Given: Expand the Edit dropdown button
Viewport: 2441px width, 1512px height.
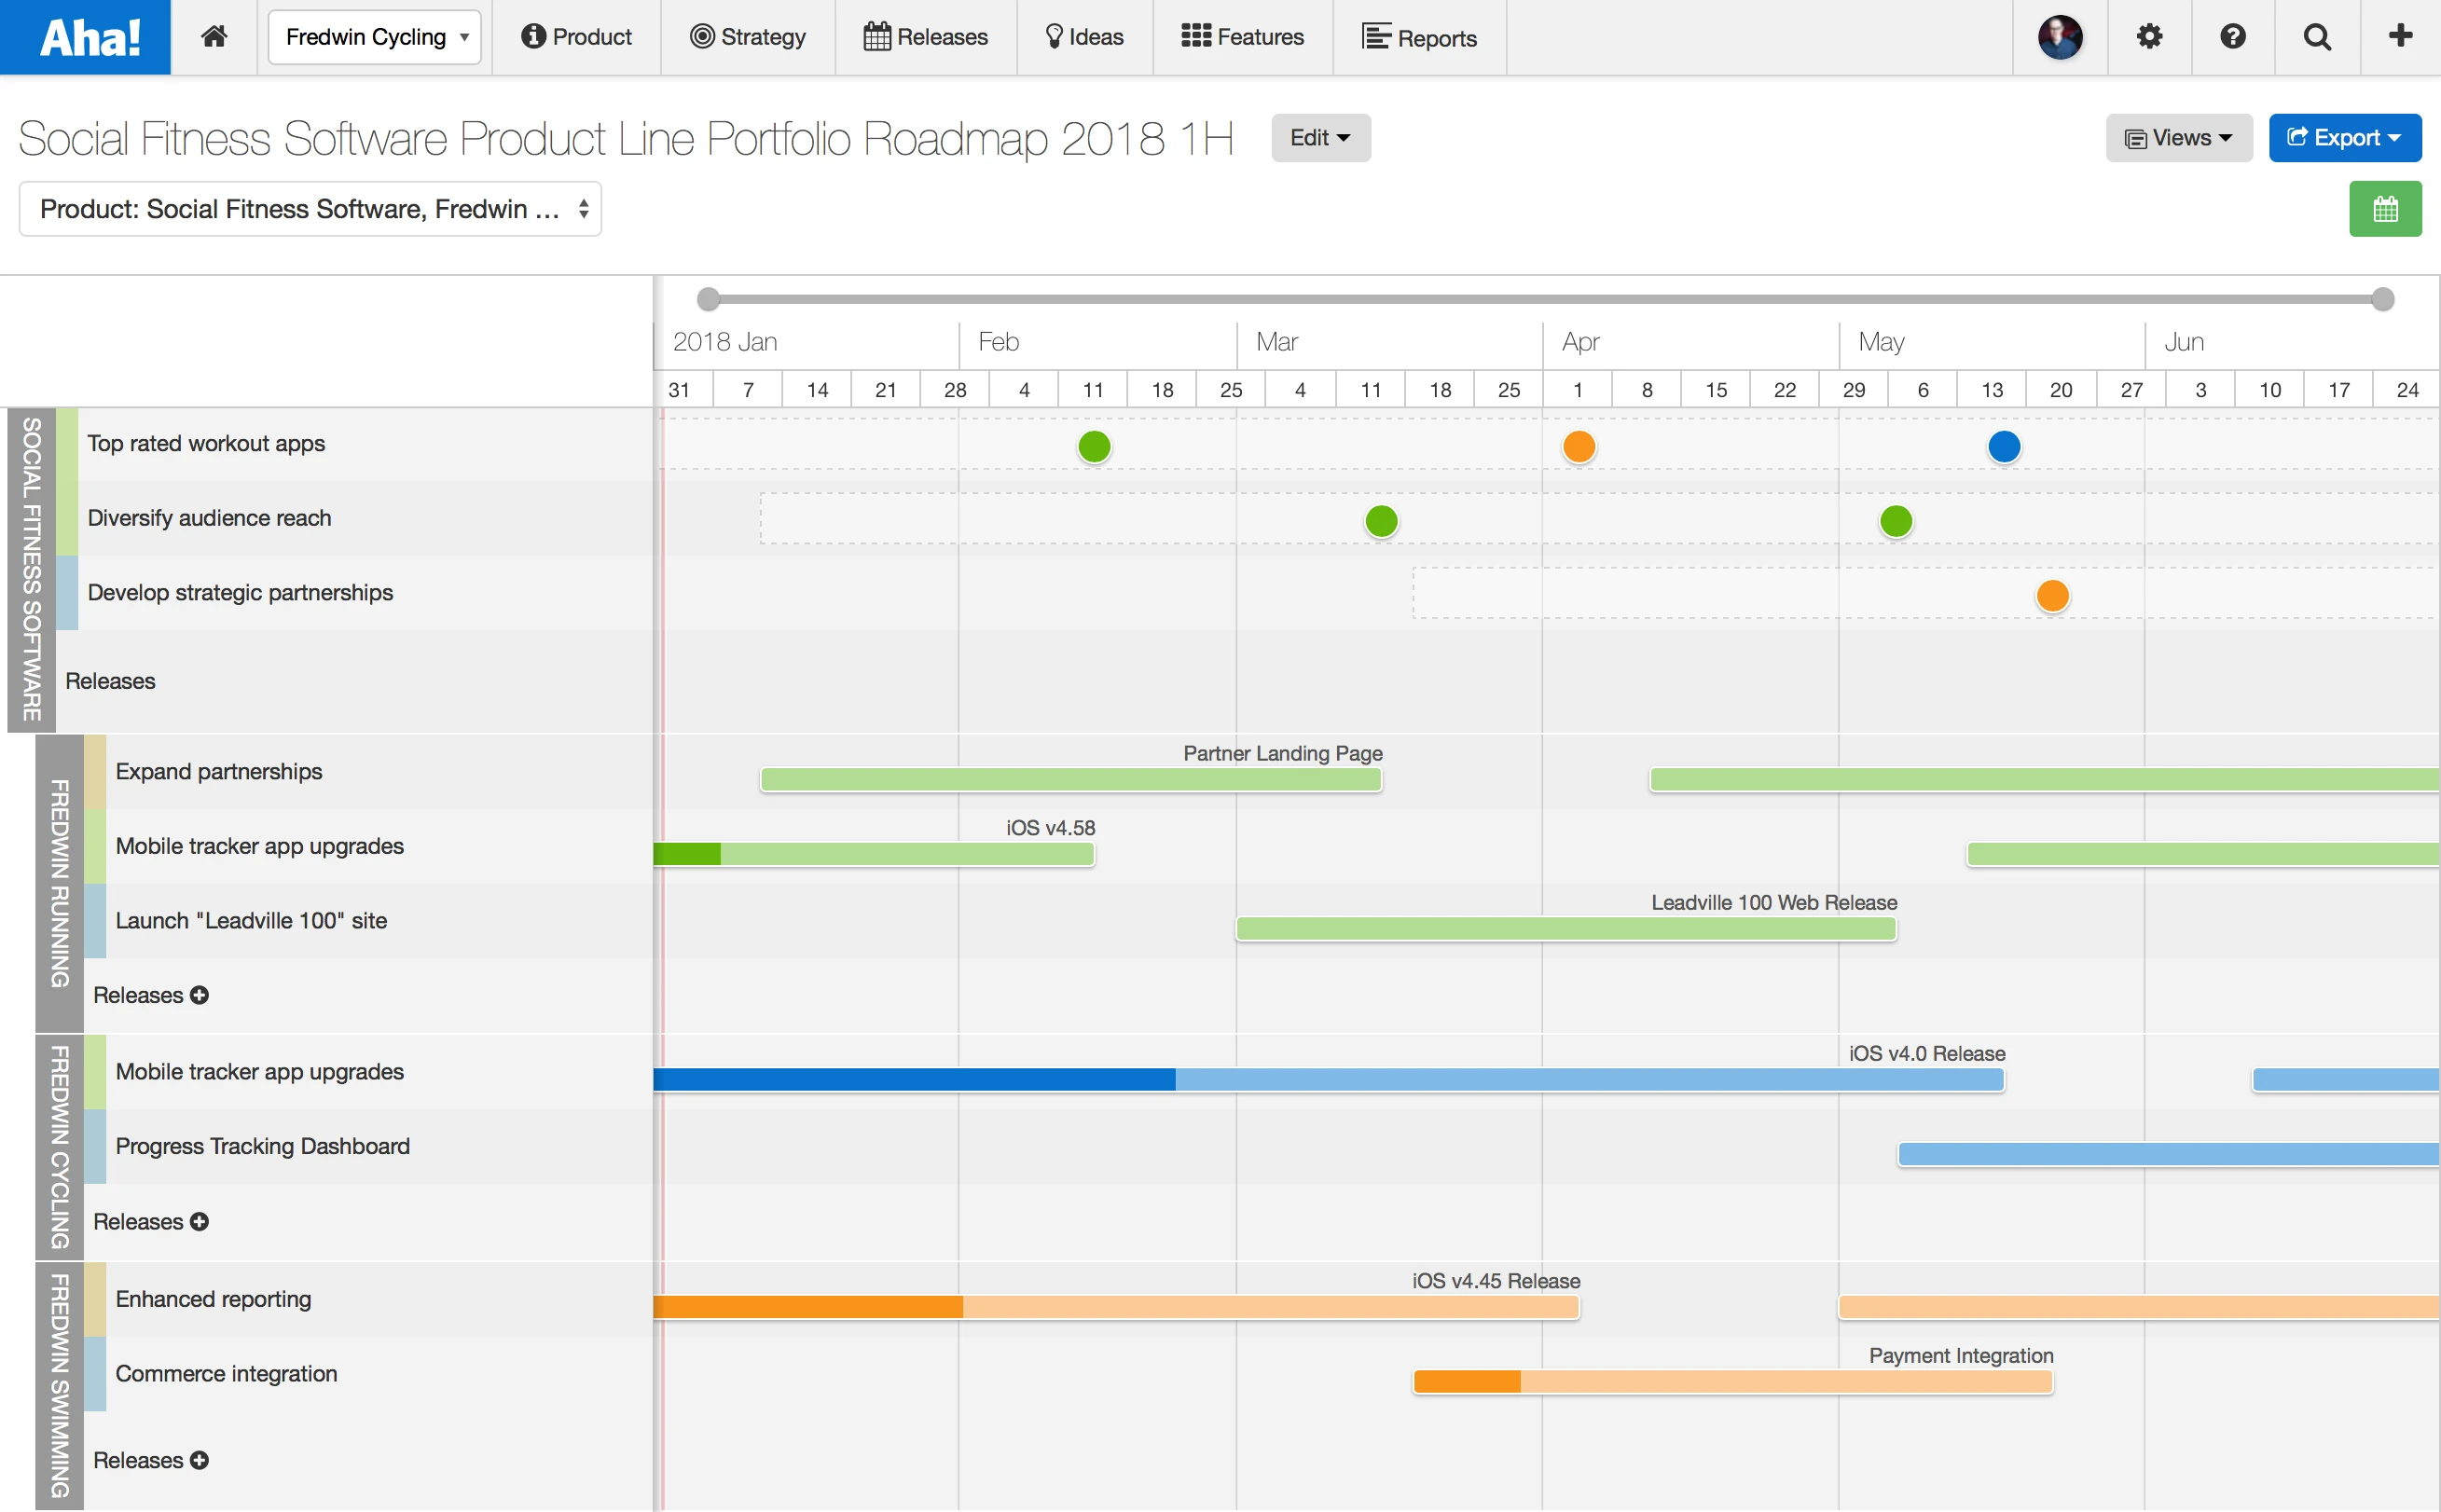Looking at the screenshot, I should [1320, 138].
